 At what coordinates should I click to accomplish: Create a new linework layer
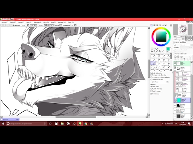[179, 57]
